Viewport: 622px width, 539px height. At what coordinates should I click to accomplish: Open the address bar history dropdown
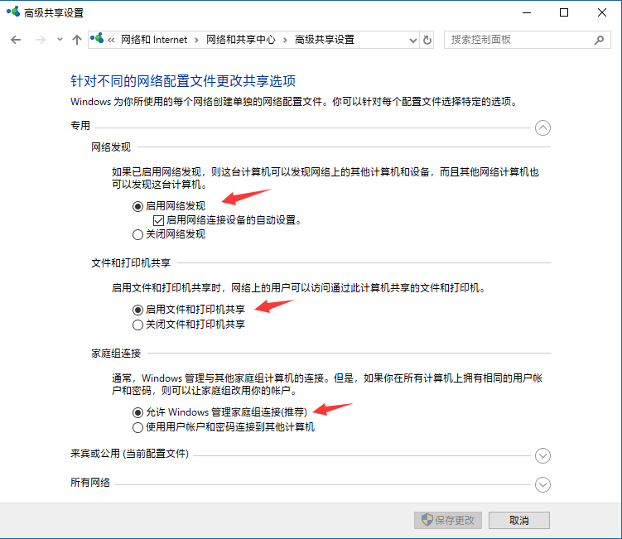coord(413,40)
